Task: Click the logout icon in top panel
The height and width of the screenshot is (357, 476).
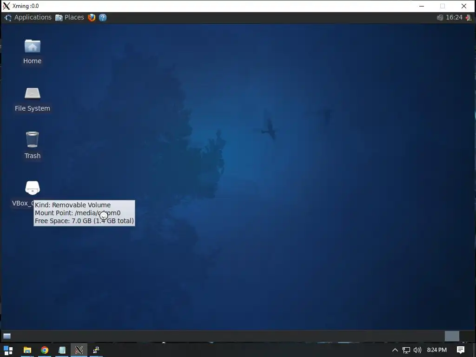Action: [469, 18]
